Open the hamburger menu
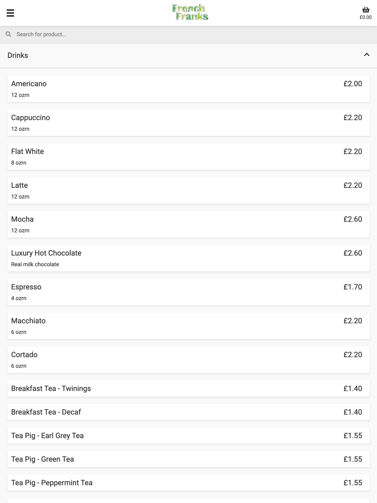Image resolution: width=377 pixels, height=503 pixels. point(11,13)
